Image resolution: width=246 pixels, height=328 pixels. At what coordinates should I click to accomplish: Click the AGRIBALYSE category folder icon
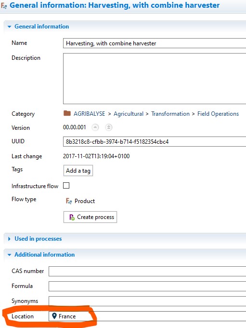(67, 113)
